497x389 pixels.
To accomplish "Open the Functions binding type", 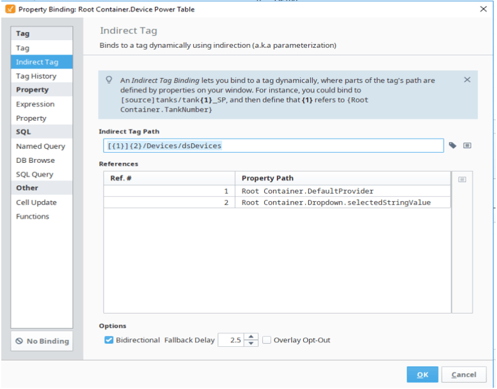I will [42, 217].
